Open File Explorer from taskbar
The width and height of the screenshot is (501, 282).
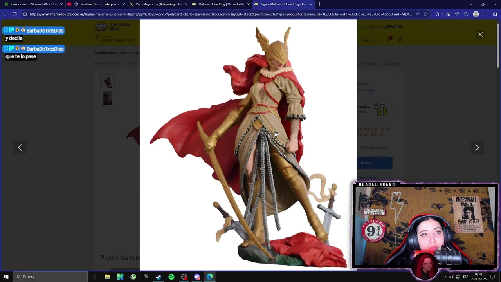click(x=107, y=277)
